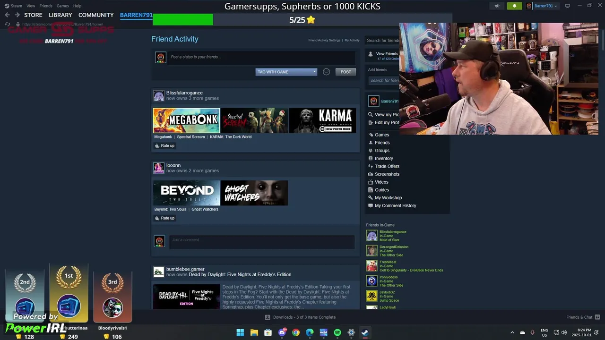Switch to the LIBRARY tab

[60, 15]
